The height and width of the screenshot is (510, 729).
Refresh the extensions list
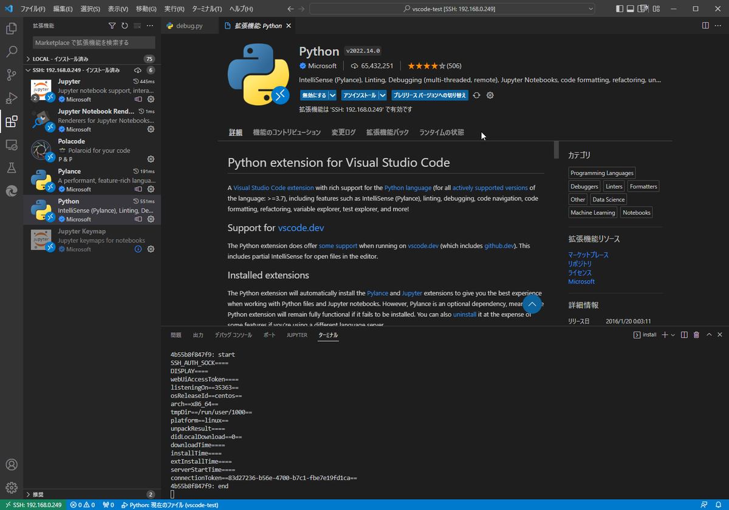coord(125,25)
